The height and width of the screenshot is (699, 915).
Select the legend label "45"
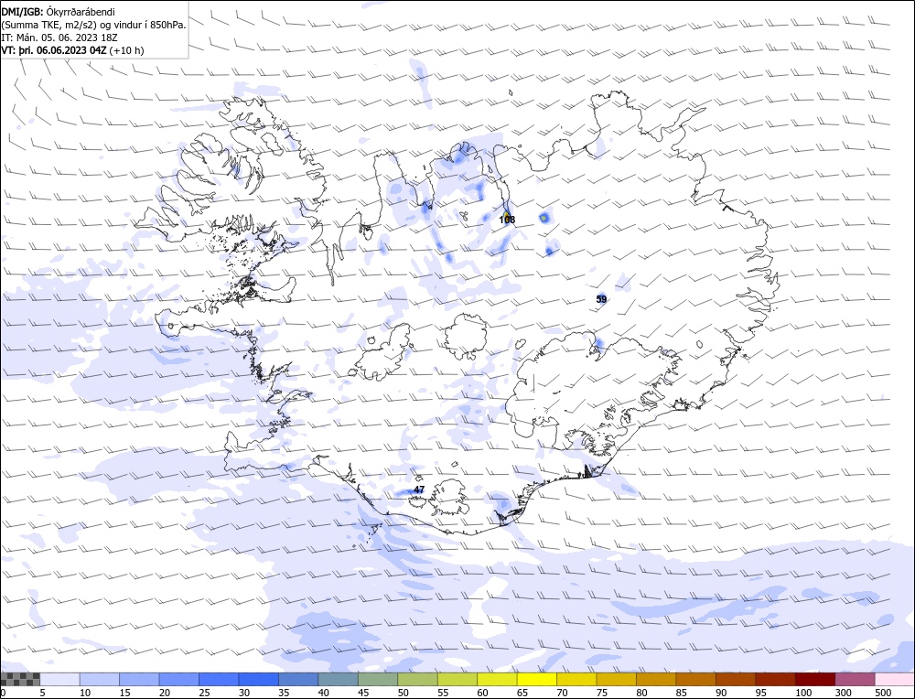point(363,693)
